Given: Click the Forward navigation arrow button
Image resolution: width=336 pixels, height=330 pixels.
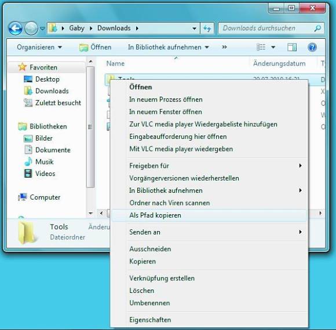Looking at the screenshot, I should (x=31, y=28).
